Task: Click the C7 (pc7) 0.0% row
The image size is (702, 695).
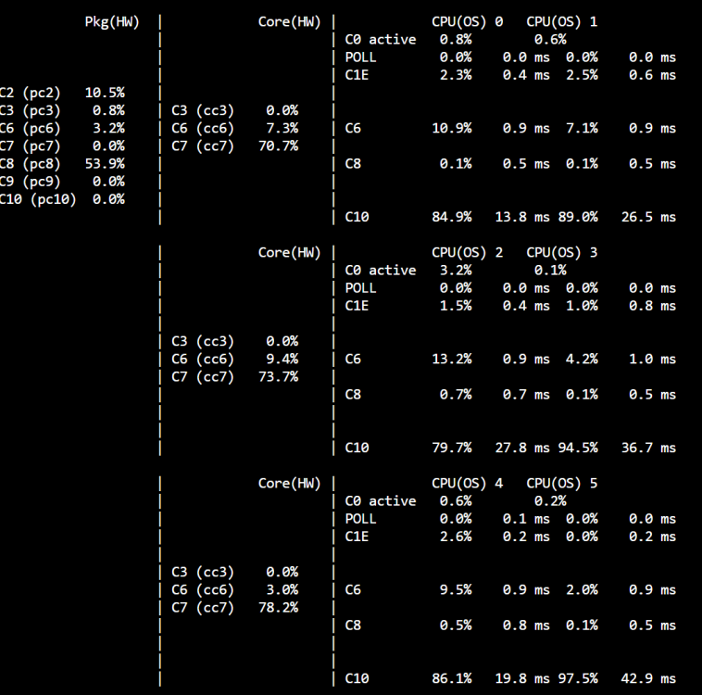Action: 62,146
